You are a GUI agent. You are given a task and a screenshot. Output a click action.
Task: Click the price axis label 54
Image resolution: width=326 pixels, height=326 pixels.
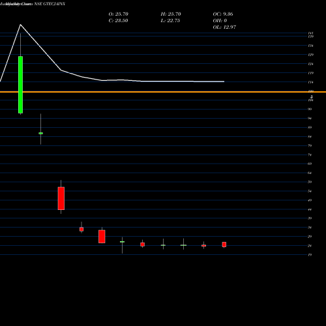coord(310,191)
